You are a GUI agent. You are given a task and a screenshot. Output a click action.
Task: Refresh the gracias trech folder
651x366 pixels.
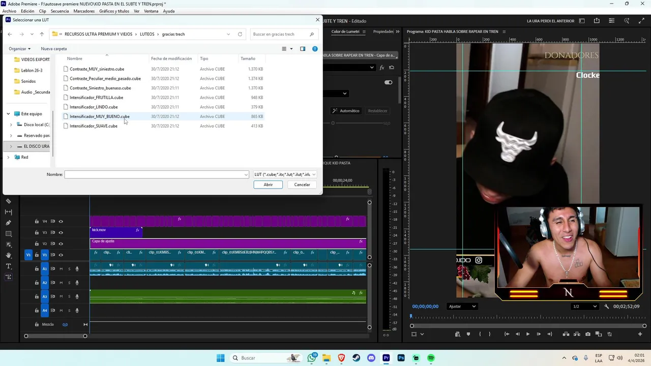[240, 34]
